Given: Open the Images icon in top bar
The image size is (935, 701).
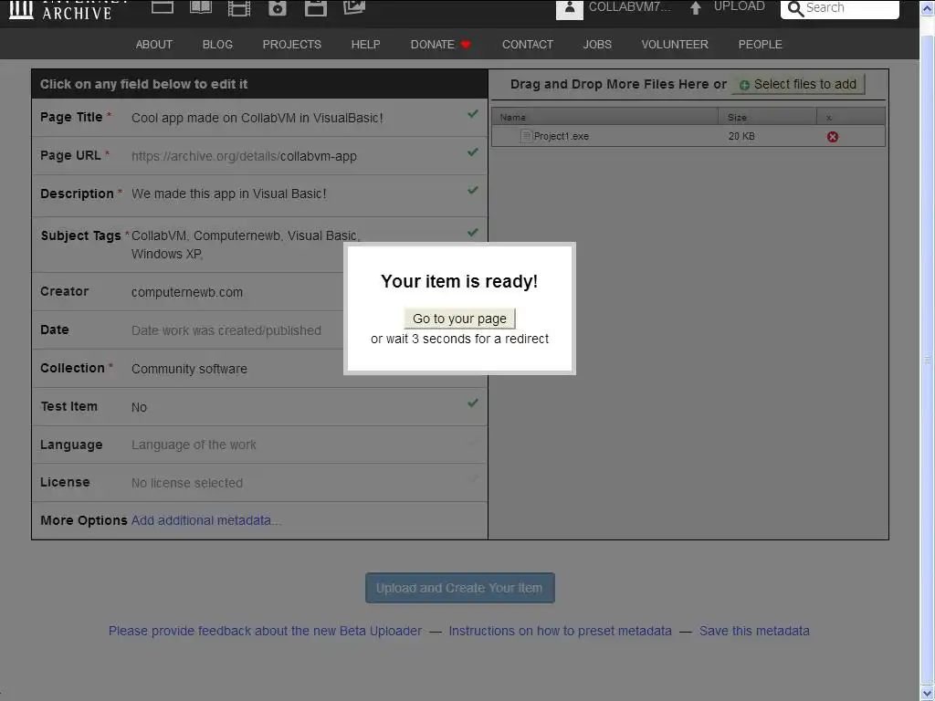Looking at the screenshot, I should click(353, 7).
